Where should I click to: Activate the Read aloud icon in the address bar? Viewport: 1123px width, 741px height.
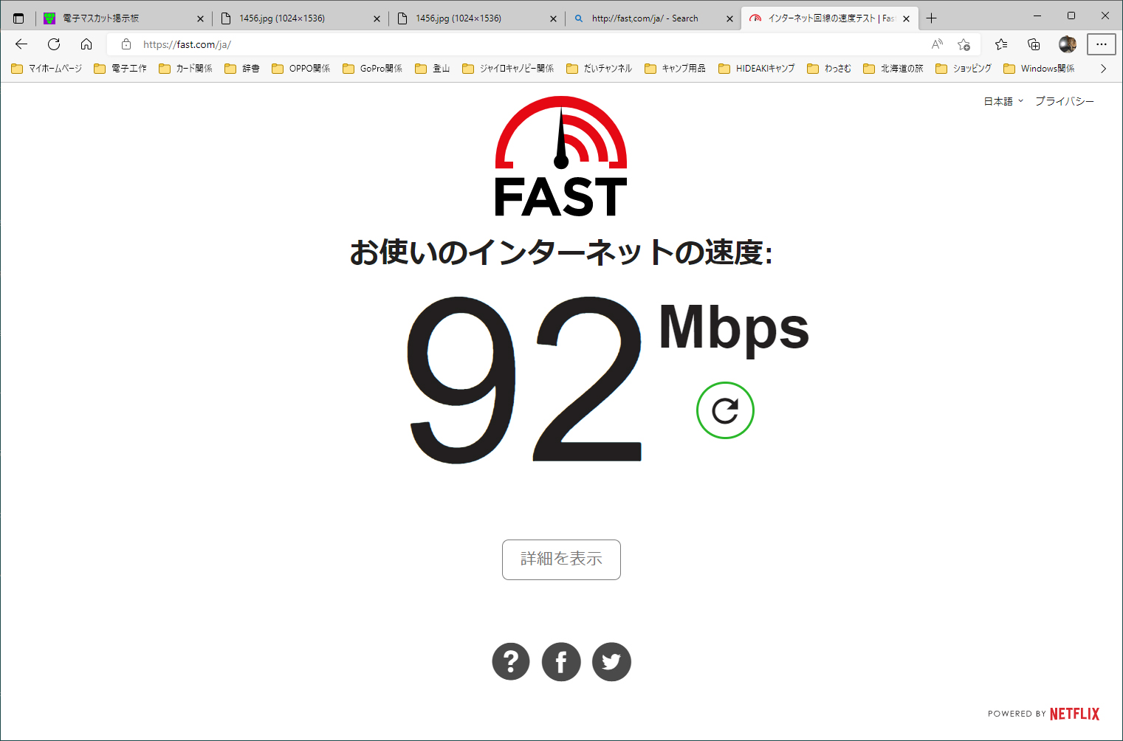click(x=937, y=44)
